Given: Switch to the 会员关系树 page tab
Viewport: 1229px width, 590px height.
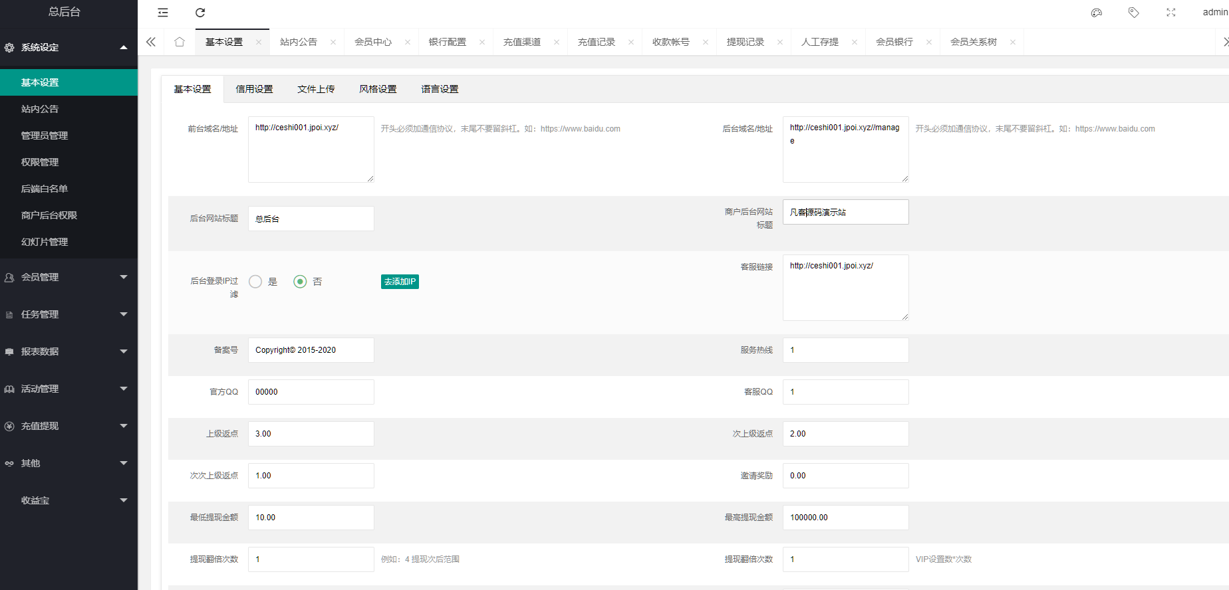Looking at the screenshot, I should click(974, 42).
